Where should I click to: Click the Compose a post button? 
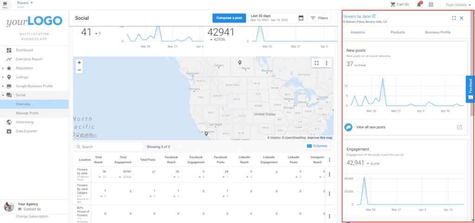point(229,18)
